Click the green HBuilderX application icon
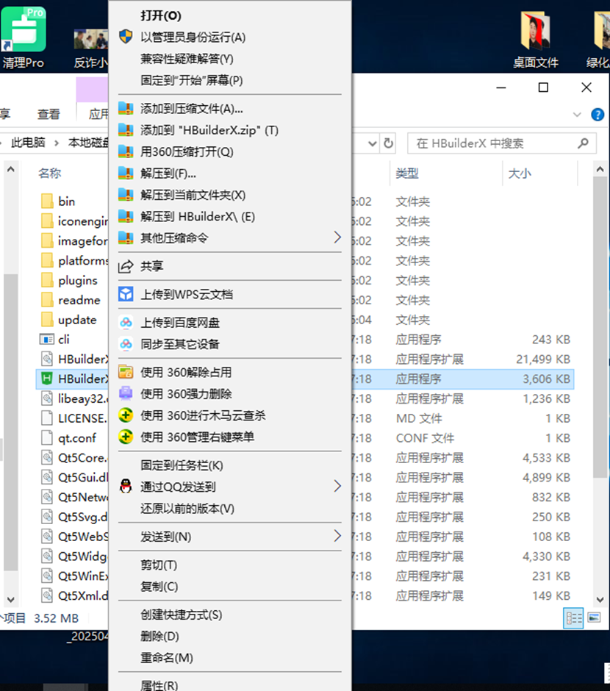 pyautogui.click(x=47, y=379)
